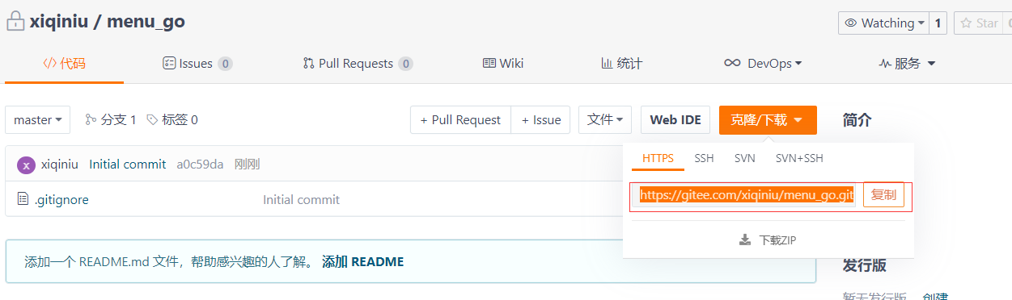Launch the Web IDE
This screenshot has width=1012, height=300.
point(675,120)
